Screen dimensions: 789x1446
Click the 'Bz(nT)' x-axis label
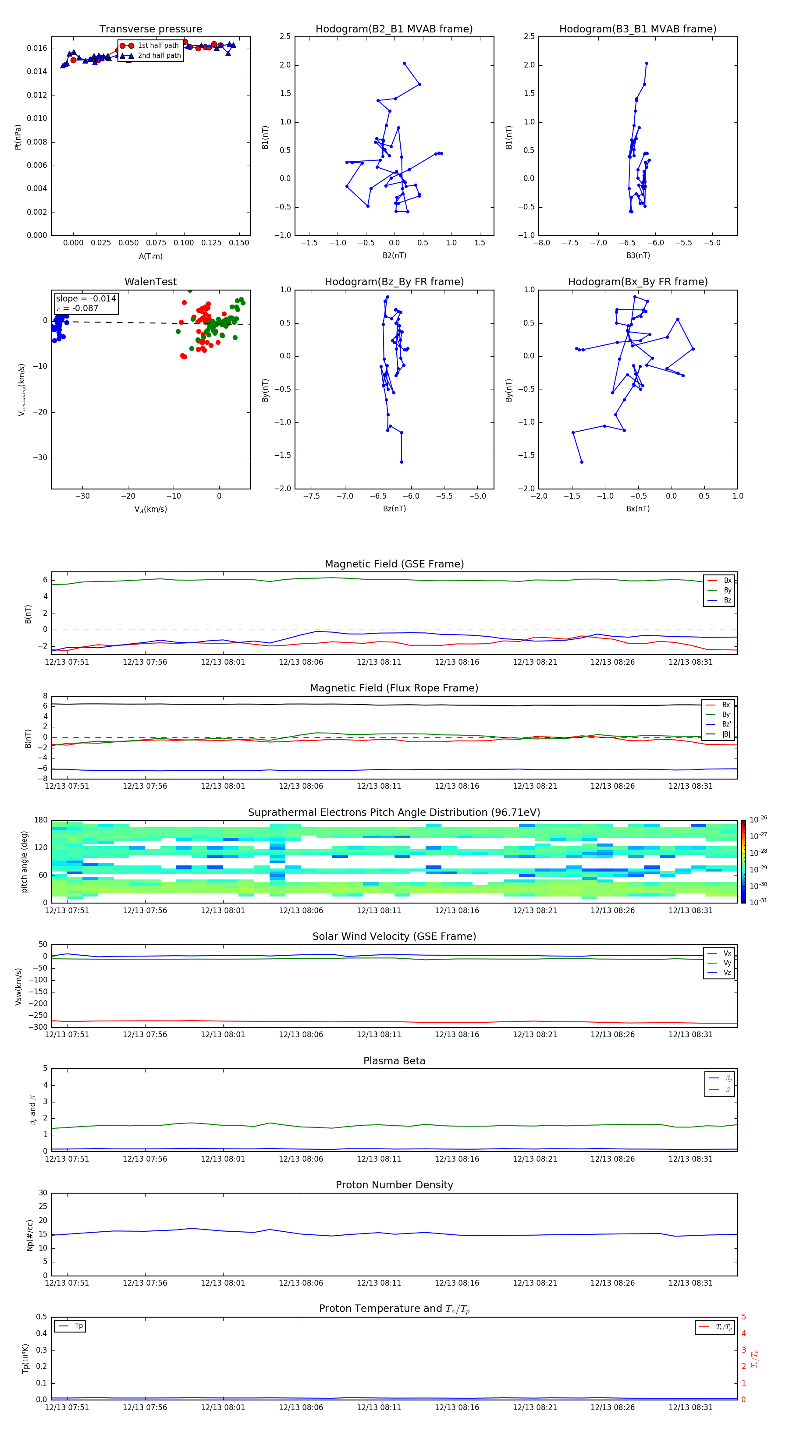[394, 509]
